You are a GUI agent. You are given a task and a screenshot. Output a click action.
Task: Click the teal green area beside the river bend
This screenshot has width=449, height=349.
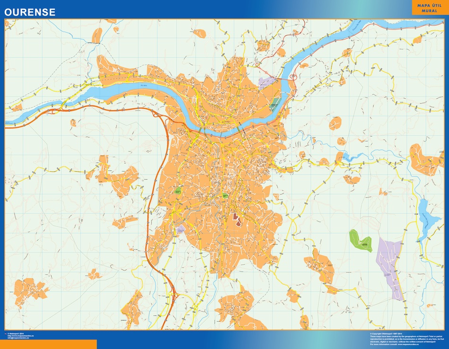(275, 104)
